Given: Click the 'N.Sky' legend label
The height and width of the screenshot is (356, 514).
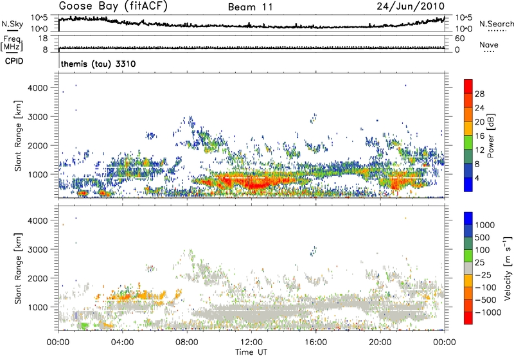Looking at the screenshot, I should coord(12,24).
